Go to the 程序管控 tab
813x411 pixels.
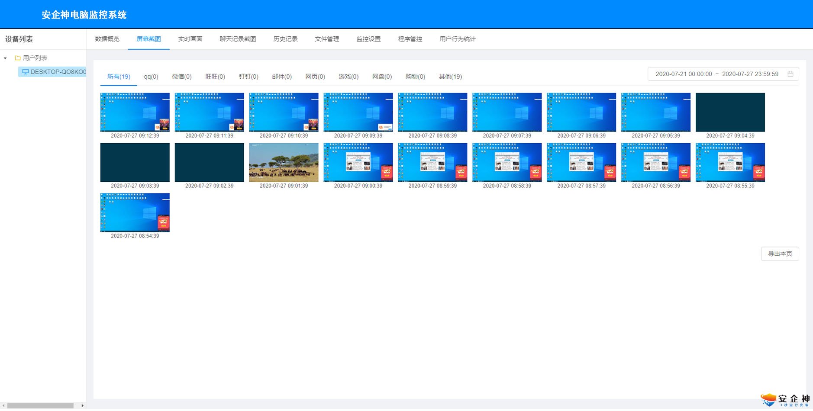pyautogui.click(x=410, y=39)
